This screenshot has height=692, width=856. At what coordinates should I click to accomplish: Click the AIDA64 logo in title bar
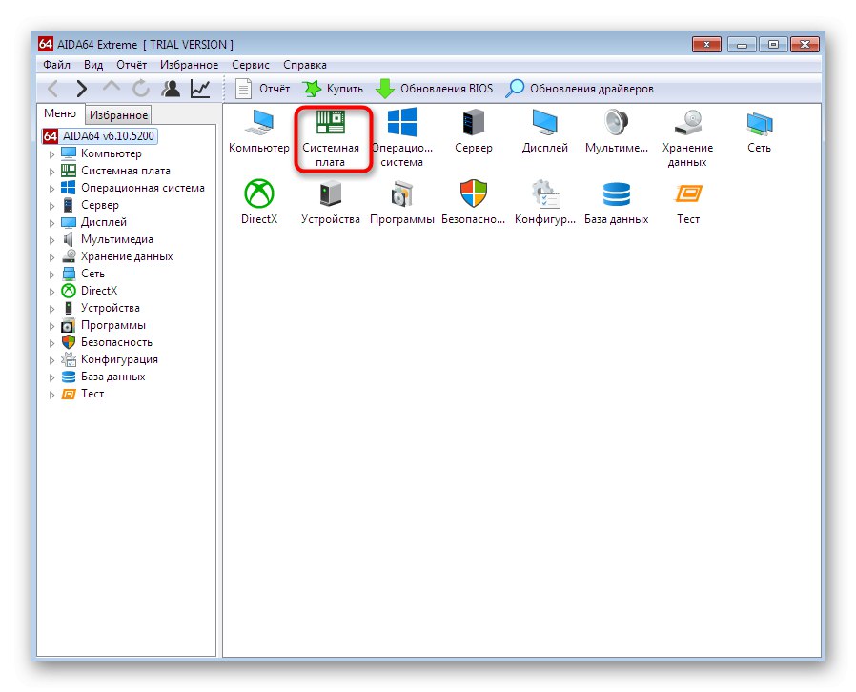46,44
